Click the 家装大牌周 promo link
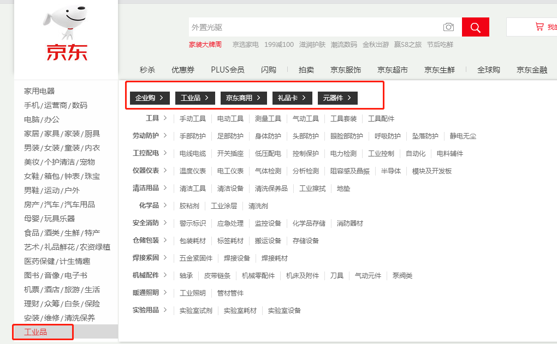Image resolution: width=557 pixels, height=344 pixels. pyautogui.click(x=205, y=45)
